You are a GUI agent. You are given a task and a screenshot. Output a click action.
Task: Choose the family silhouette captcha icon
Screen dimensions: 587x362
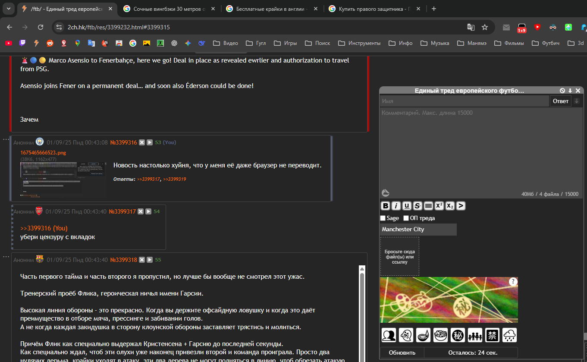(x=475, y=335)
